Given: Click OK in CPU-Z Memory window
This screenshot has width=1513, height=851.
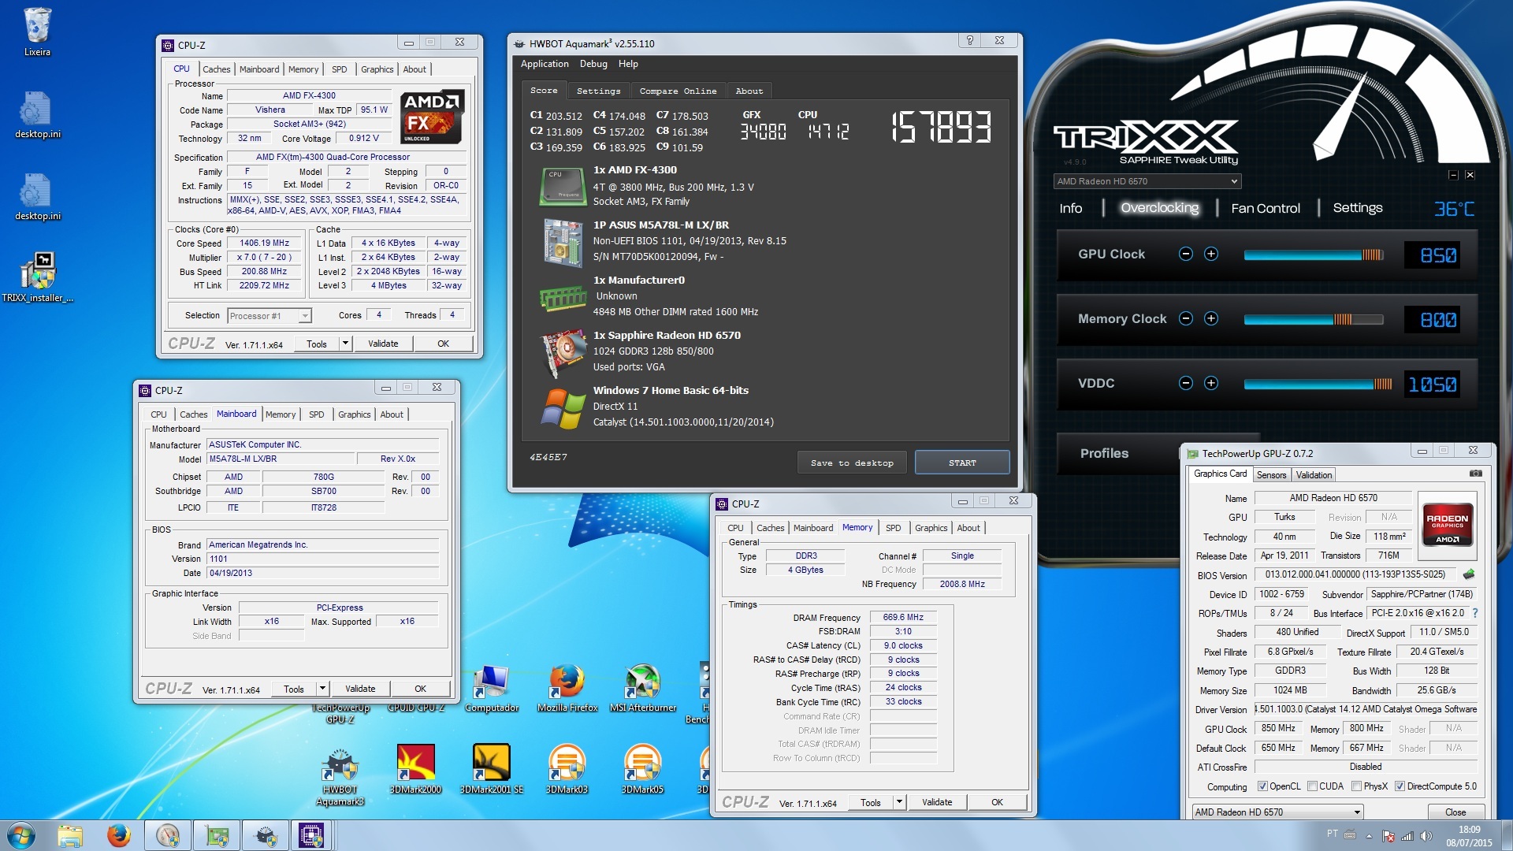Looking at the screenshot, I should [997, 802].
